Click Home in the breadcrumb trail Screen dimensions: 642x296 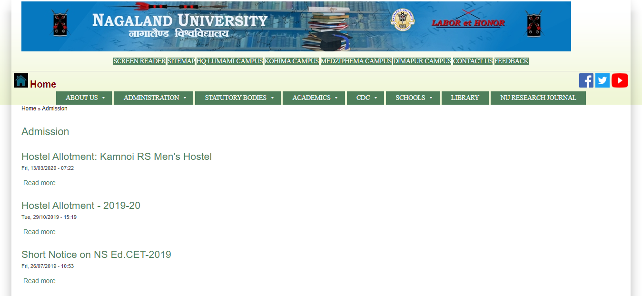28,108
